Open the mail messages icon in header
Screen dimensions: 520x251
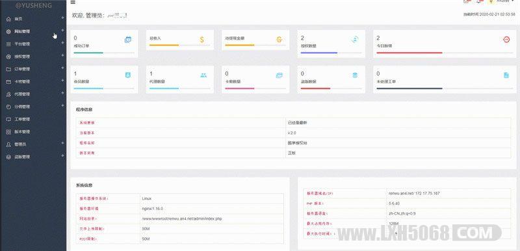(467, 1)
